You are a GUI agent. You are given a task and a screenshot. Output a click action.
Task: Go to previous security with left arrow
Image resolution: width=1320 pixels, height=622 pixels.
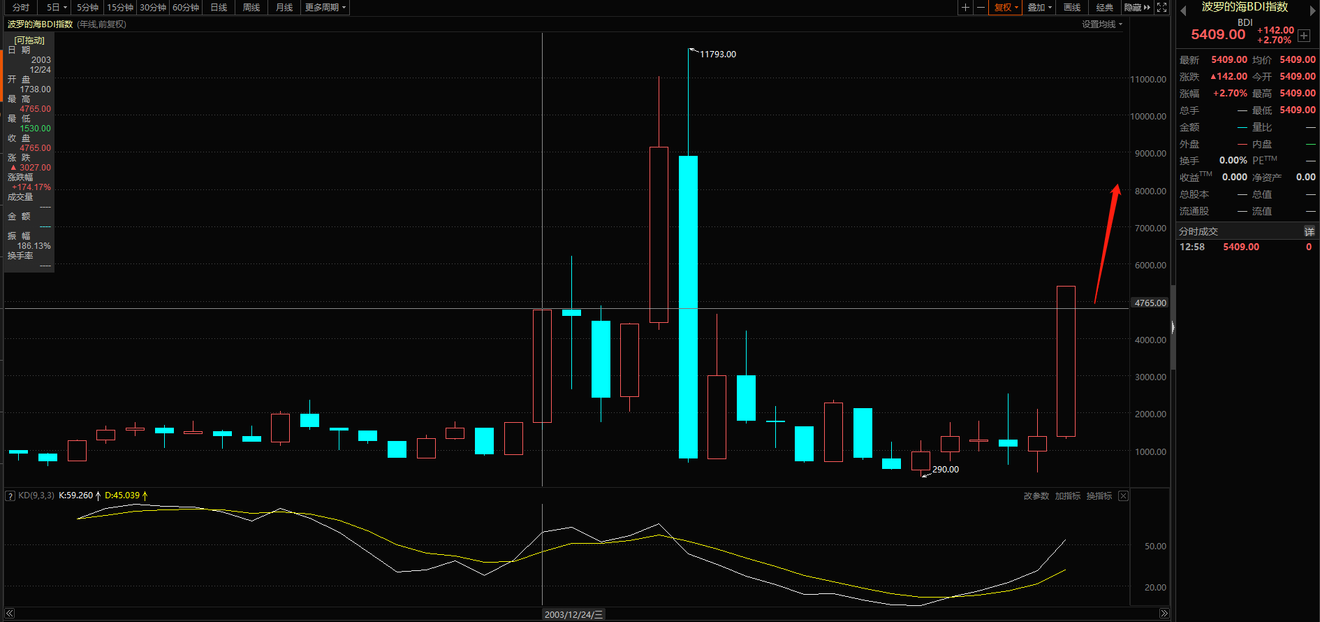coord(1184,10)
